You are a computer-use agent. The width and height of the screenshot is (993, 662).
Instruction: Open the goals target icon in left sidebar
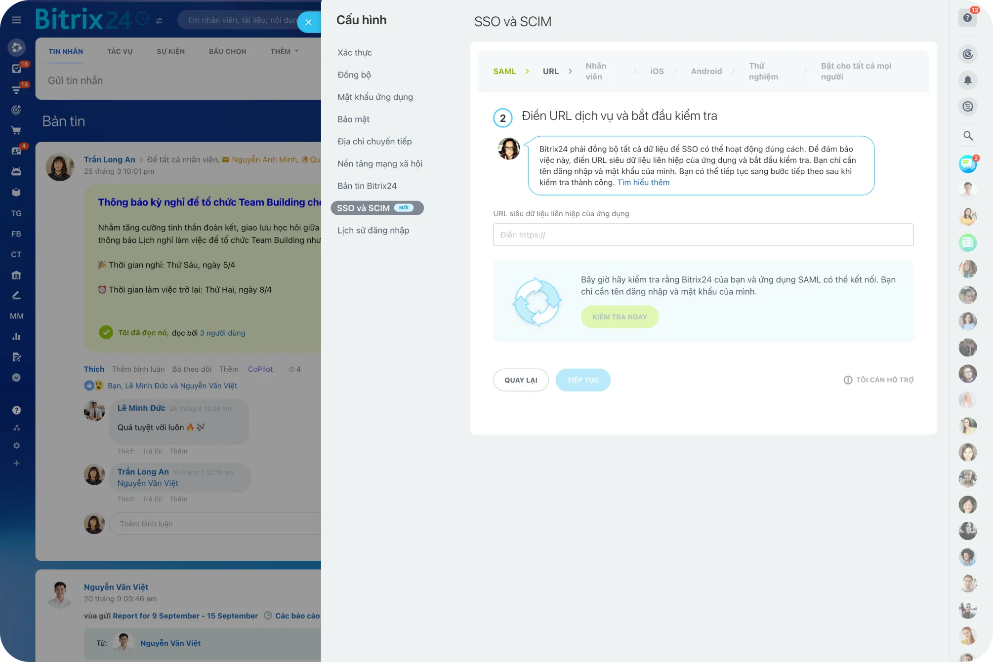click(x=16, y=110)
